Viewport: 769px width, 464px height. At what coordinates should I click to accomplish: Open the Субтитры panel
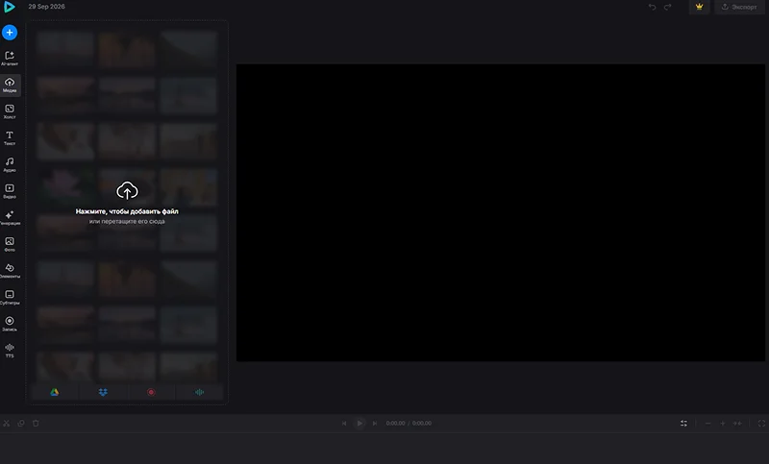click(x=10, y=298)
